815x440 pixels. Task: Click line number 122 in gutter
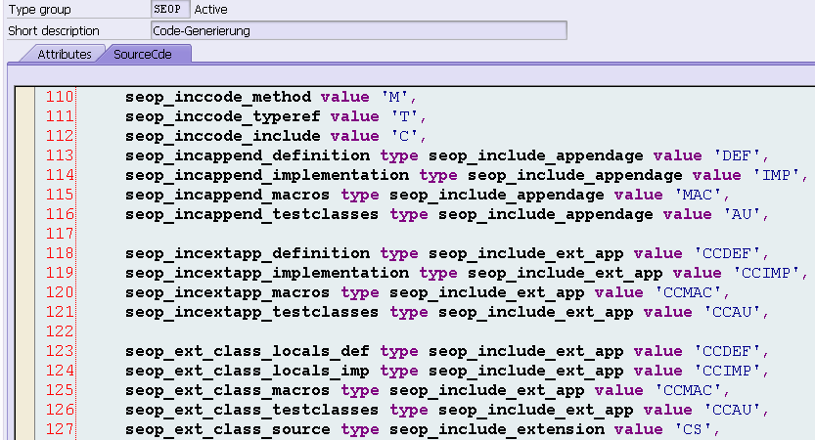[59, 331]
